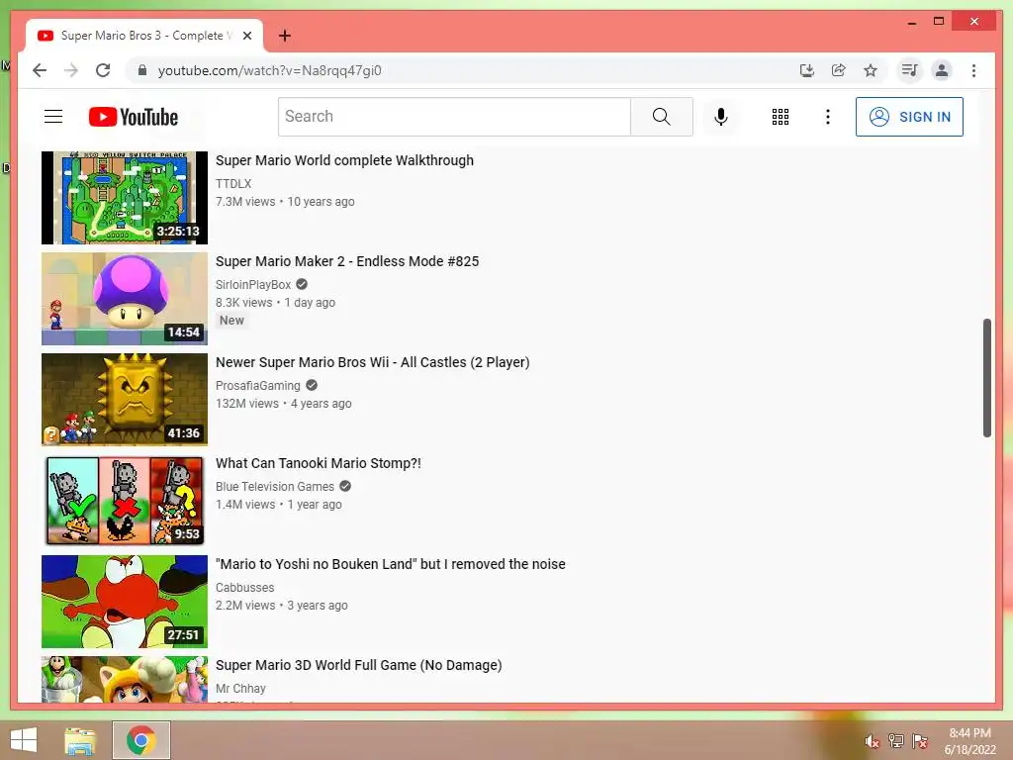This screenshot has width=1013, height=760.
Task: Open a new Chrome tab
Action: tap(285, 36)
